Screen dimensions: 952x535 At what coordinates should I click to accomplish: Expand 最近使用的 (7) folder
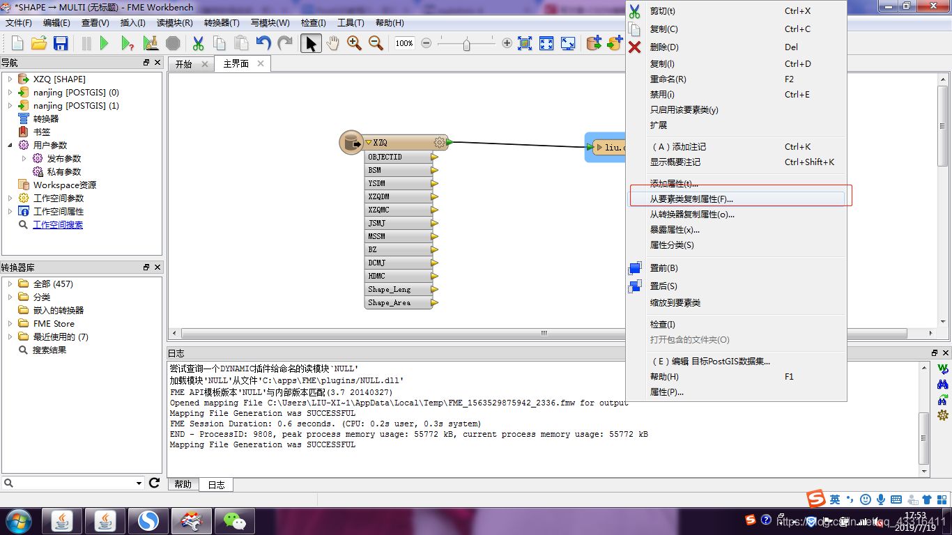(10, 337)
